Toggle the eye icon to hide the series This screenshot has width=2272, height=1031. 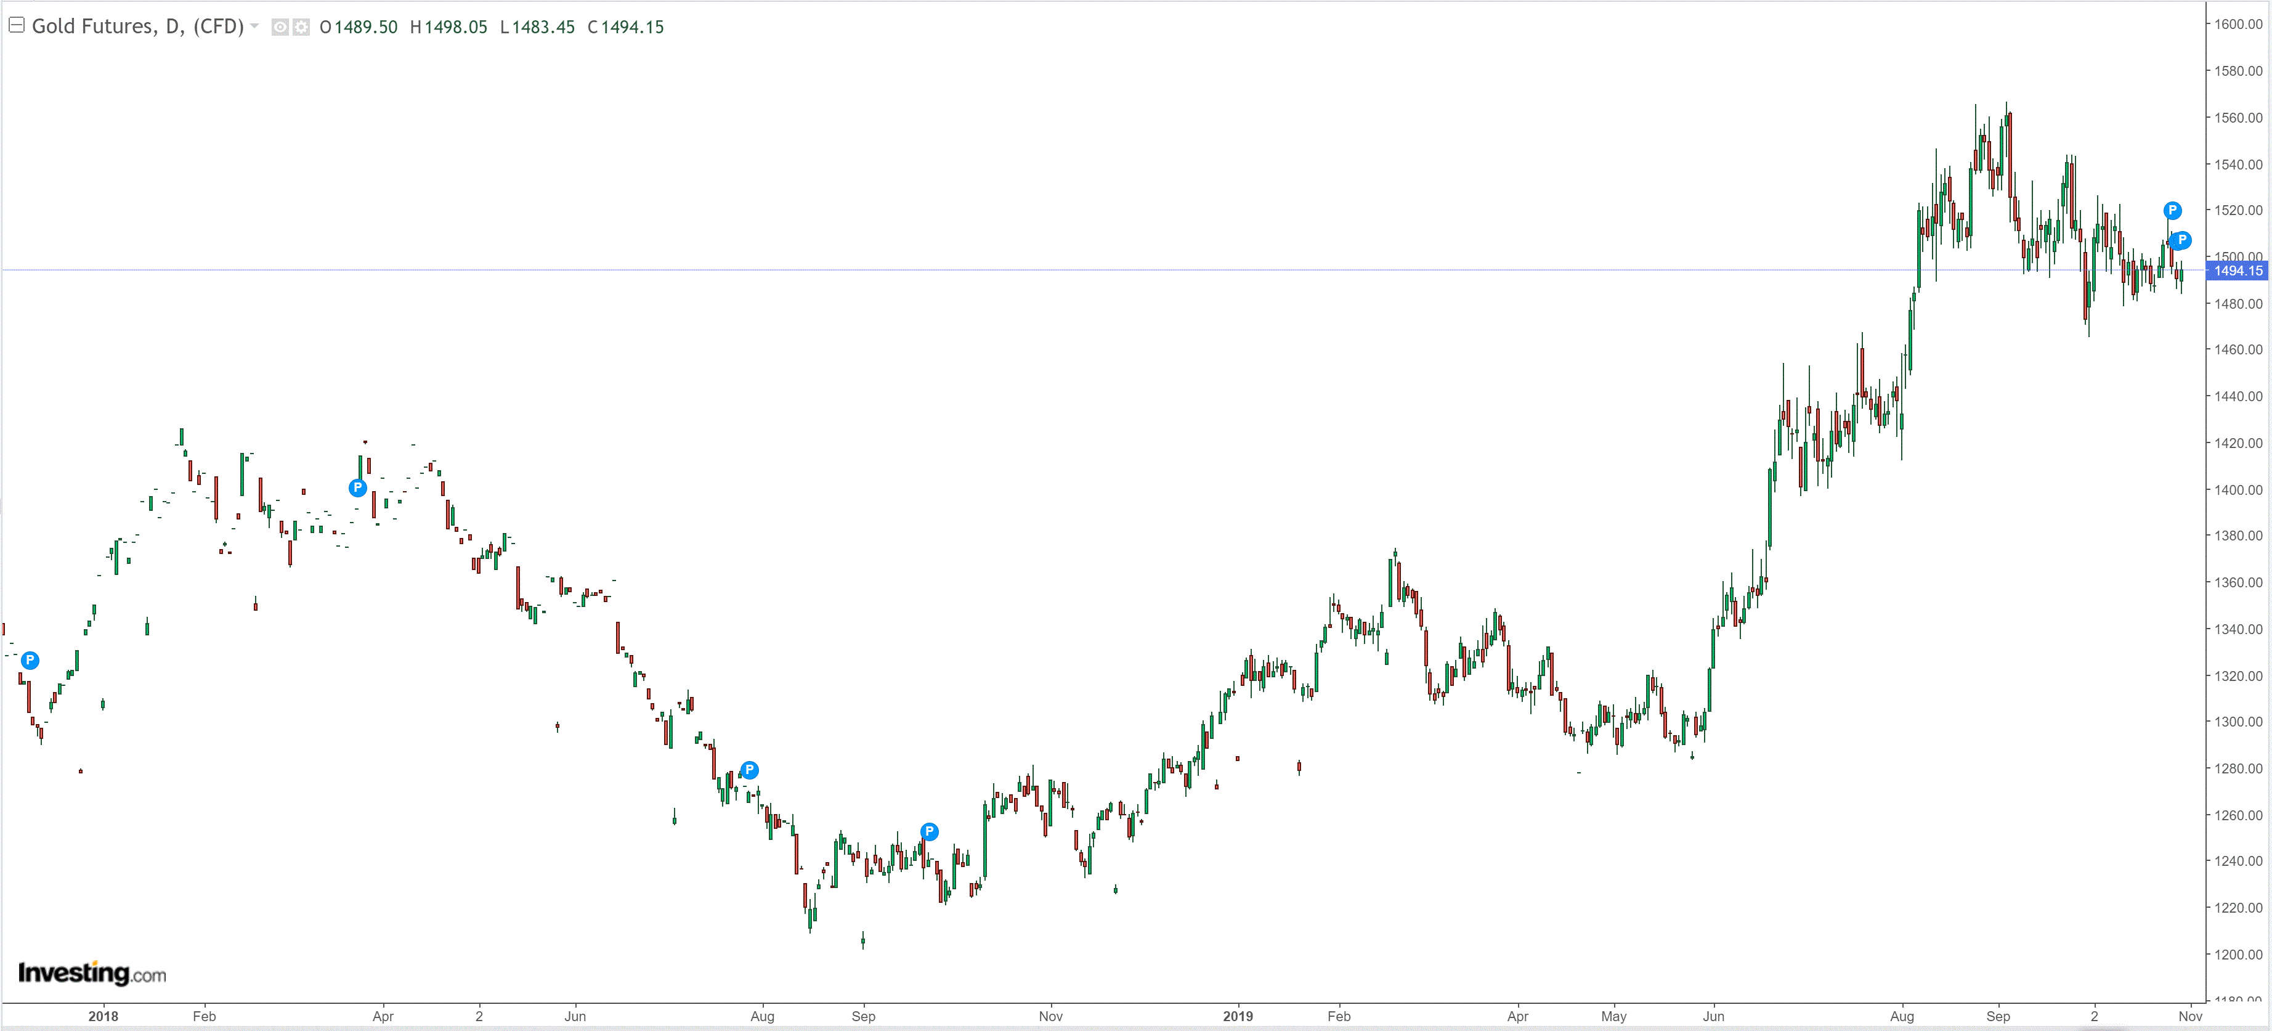tap(280, 27)
